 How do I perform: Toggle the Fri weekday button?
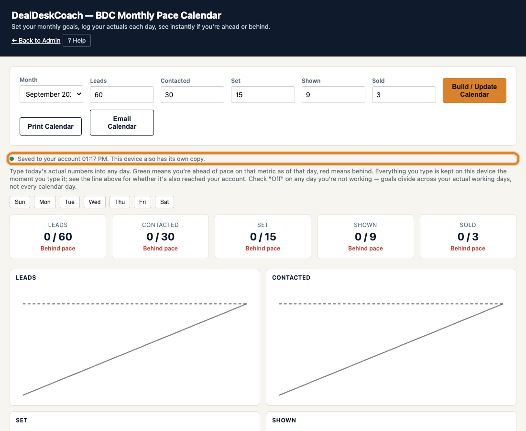click(x=142, y=202)
